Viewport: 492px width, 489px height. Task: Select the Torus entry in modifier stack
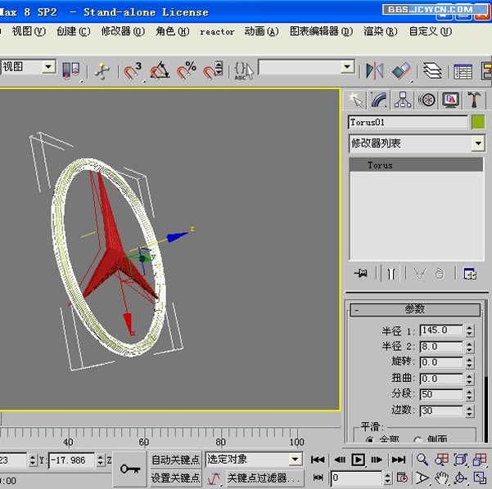416,165
